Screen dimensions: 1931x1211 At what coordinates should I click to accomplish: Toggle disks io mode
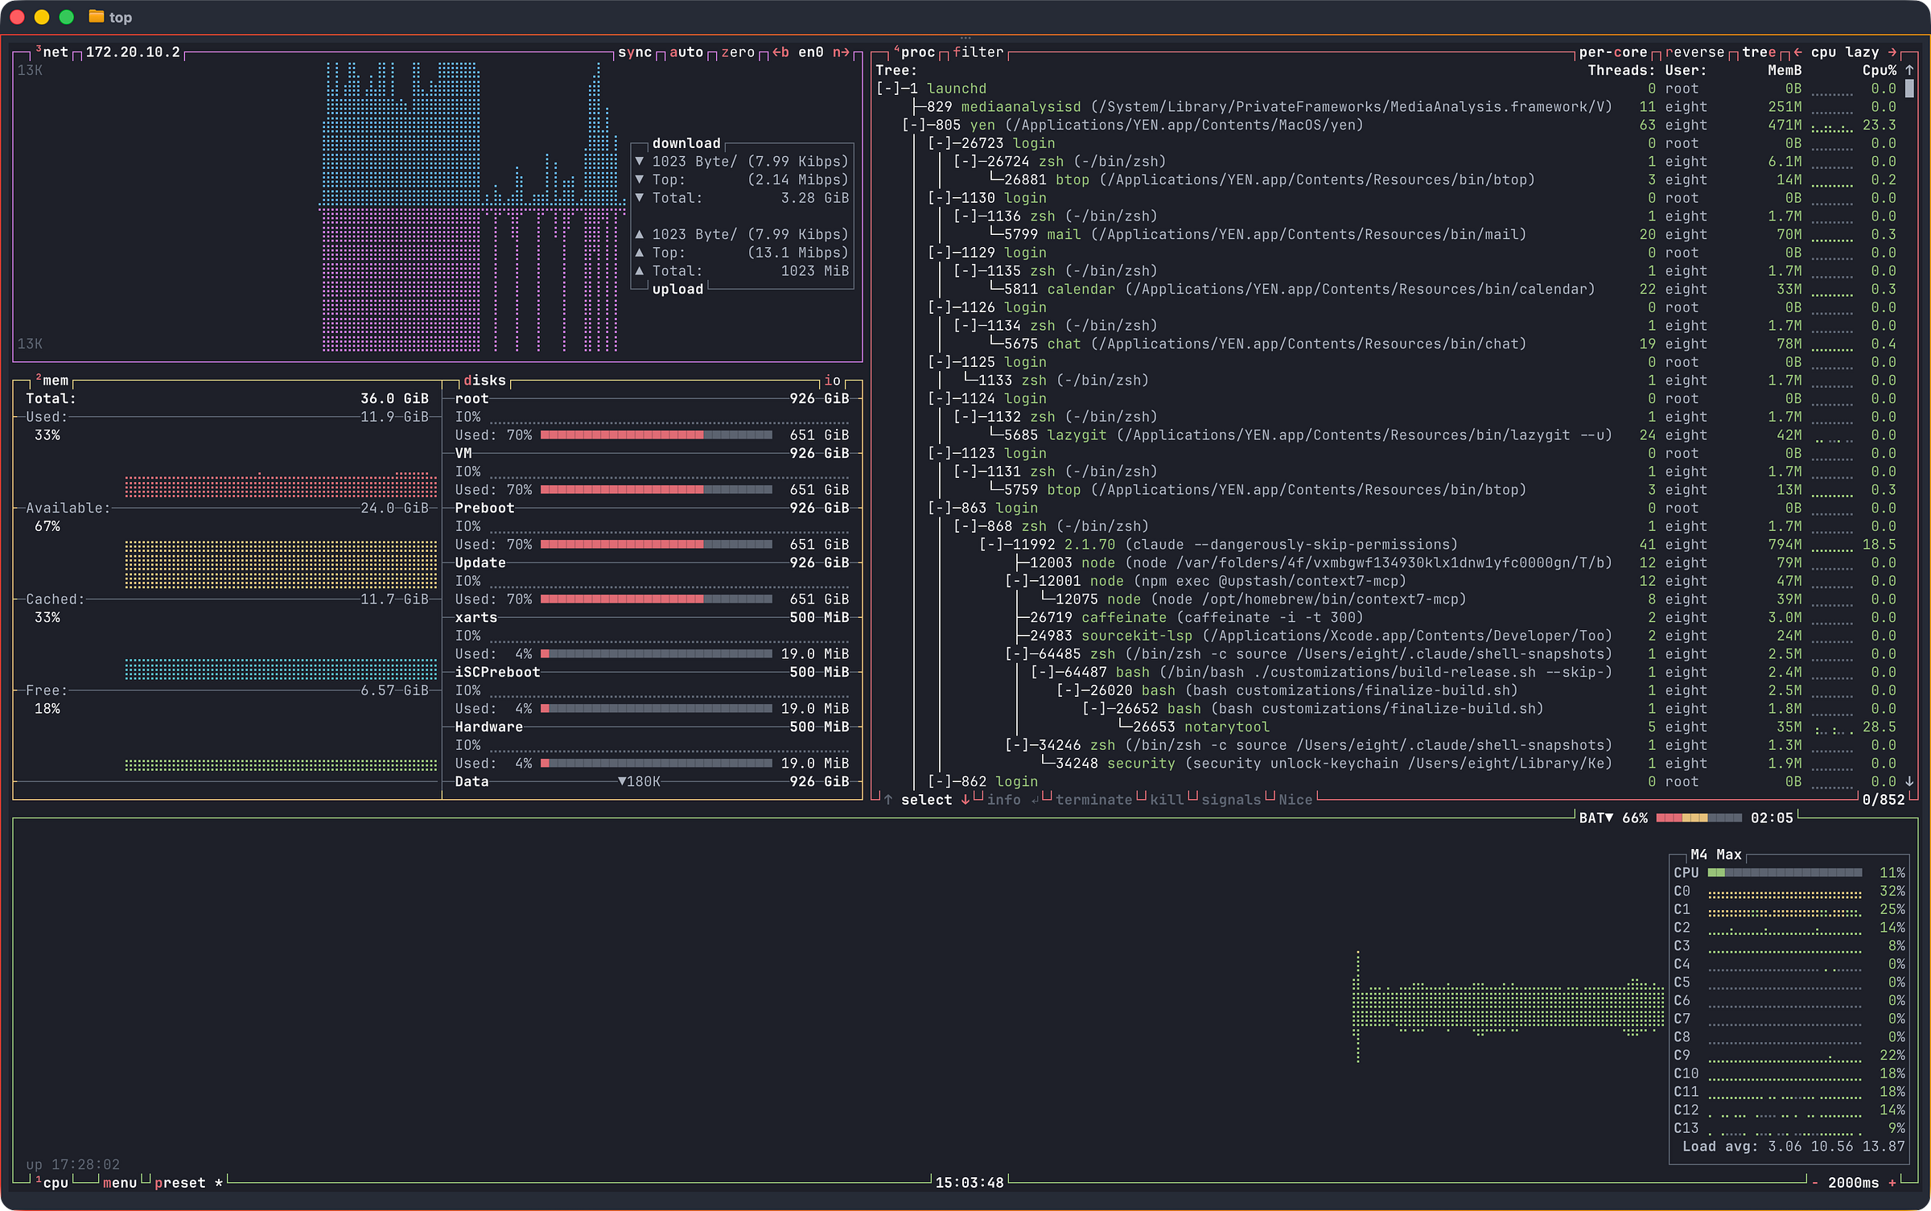coord(831,380)
